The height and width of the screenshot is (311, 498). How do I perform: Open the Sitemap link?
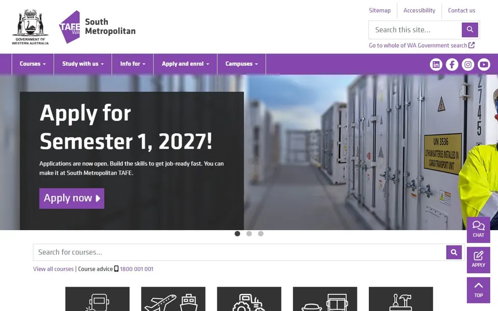click(380, 10)
